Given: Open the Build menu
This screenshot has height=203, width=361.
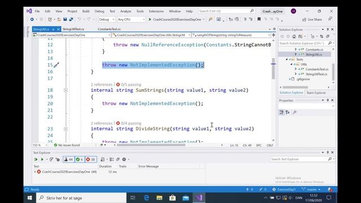Looking at the screenshot, I should (86, 11).
